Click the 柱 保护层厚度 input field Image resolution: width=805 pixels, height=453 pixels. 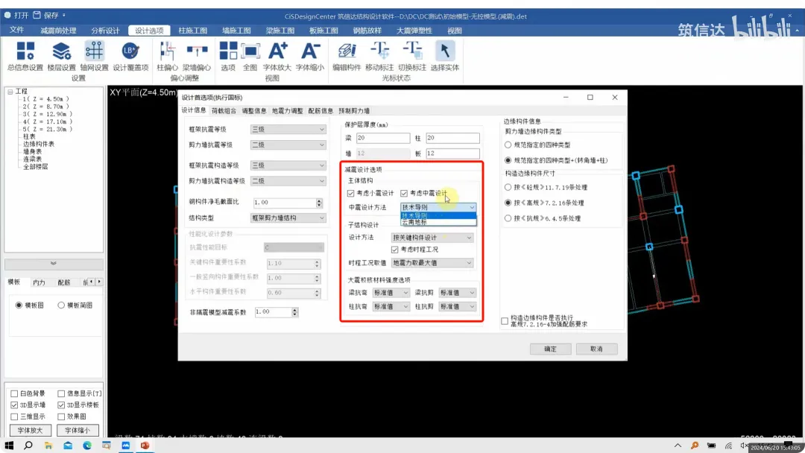(453, 138)
